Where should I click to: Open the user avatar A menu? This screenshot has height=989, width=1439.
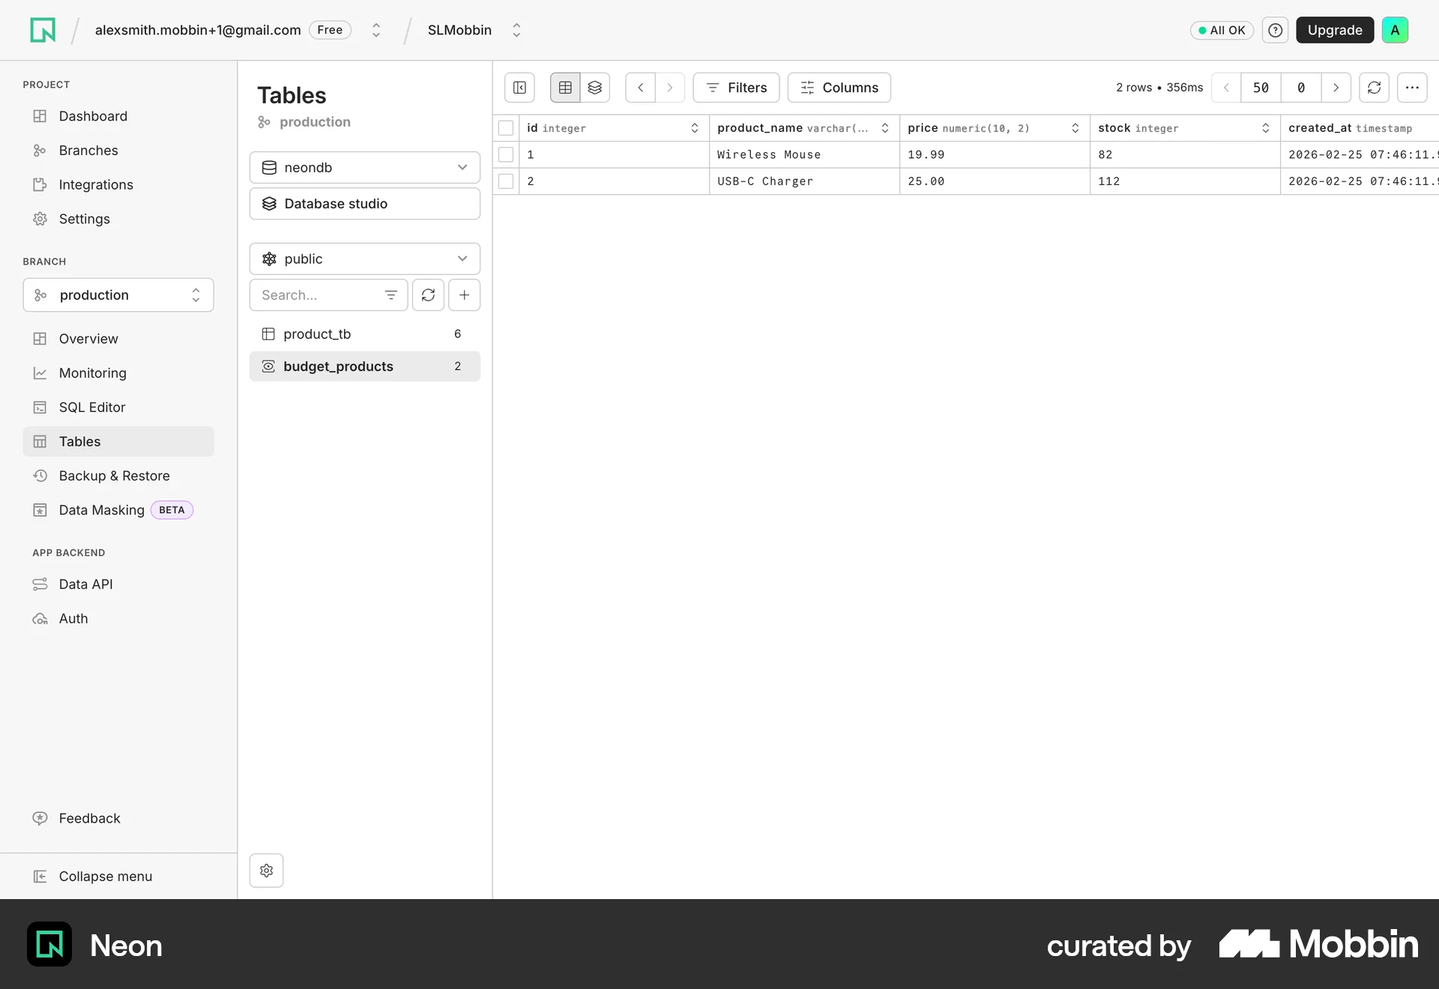tap(1395, 30)
